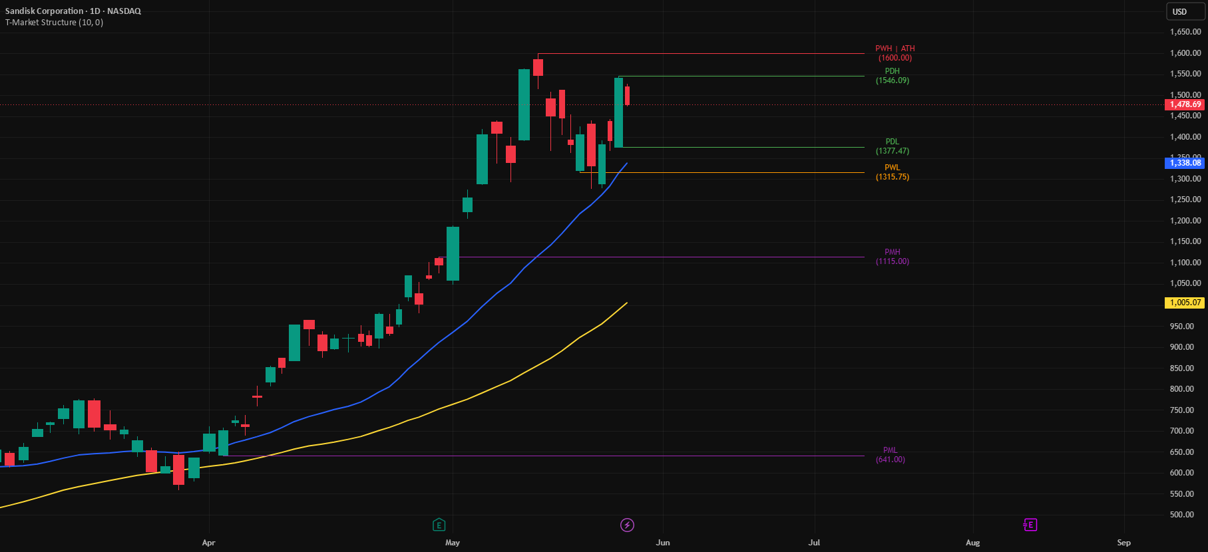Click the yellow 1,005.07 moving average label

tap(1185, 303)
